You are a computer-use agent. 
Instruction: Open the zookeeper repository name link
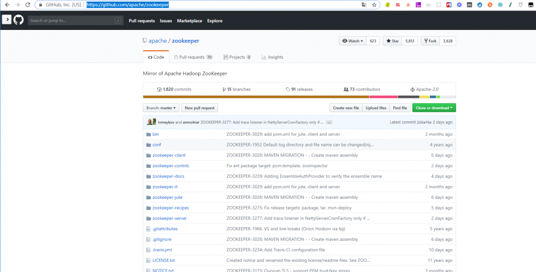pos(185,41)
